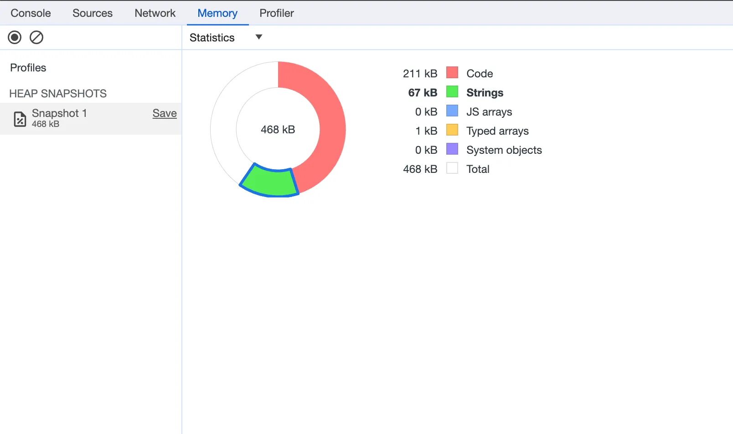Save Snapshot 1 using the Save link
733x434 pixels.
(x=165, y=113)
